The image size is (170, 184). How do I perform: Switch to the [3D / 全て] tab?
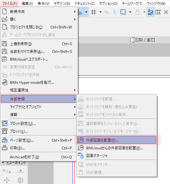pyautogui.click(x=143, y=40)
